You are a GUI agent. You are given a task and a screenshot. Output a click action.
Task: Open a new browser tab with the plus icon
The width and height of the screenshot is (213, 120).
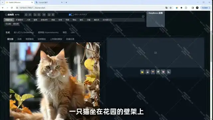click(66, 2)
